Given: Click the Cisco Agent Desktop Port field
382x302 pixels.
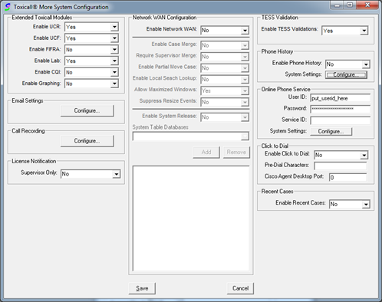Looking at the screenshot, I should click(x=347, y=177).
